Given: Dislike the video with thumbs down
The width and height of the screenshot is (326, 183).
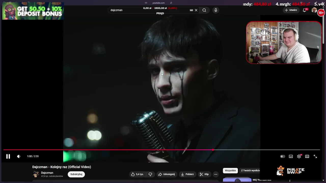Looking at the screenshot, I should pos(150,174).
